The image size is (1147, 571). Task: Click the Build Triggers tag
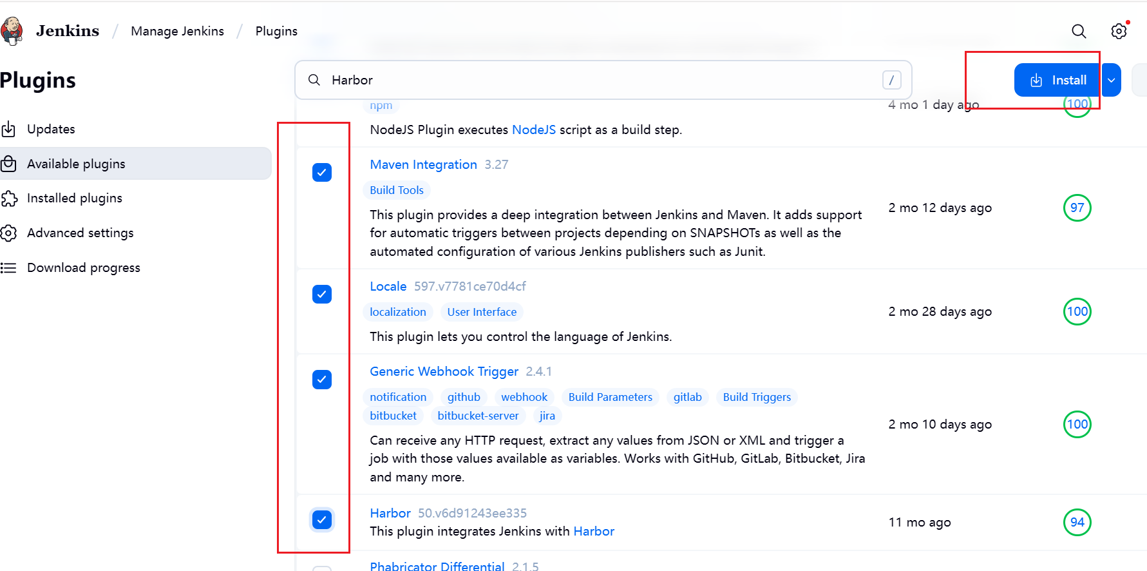[757, 397]
